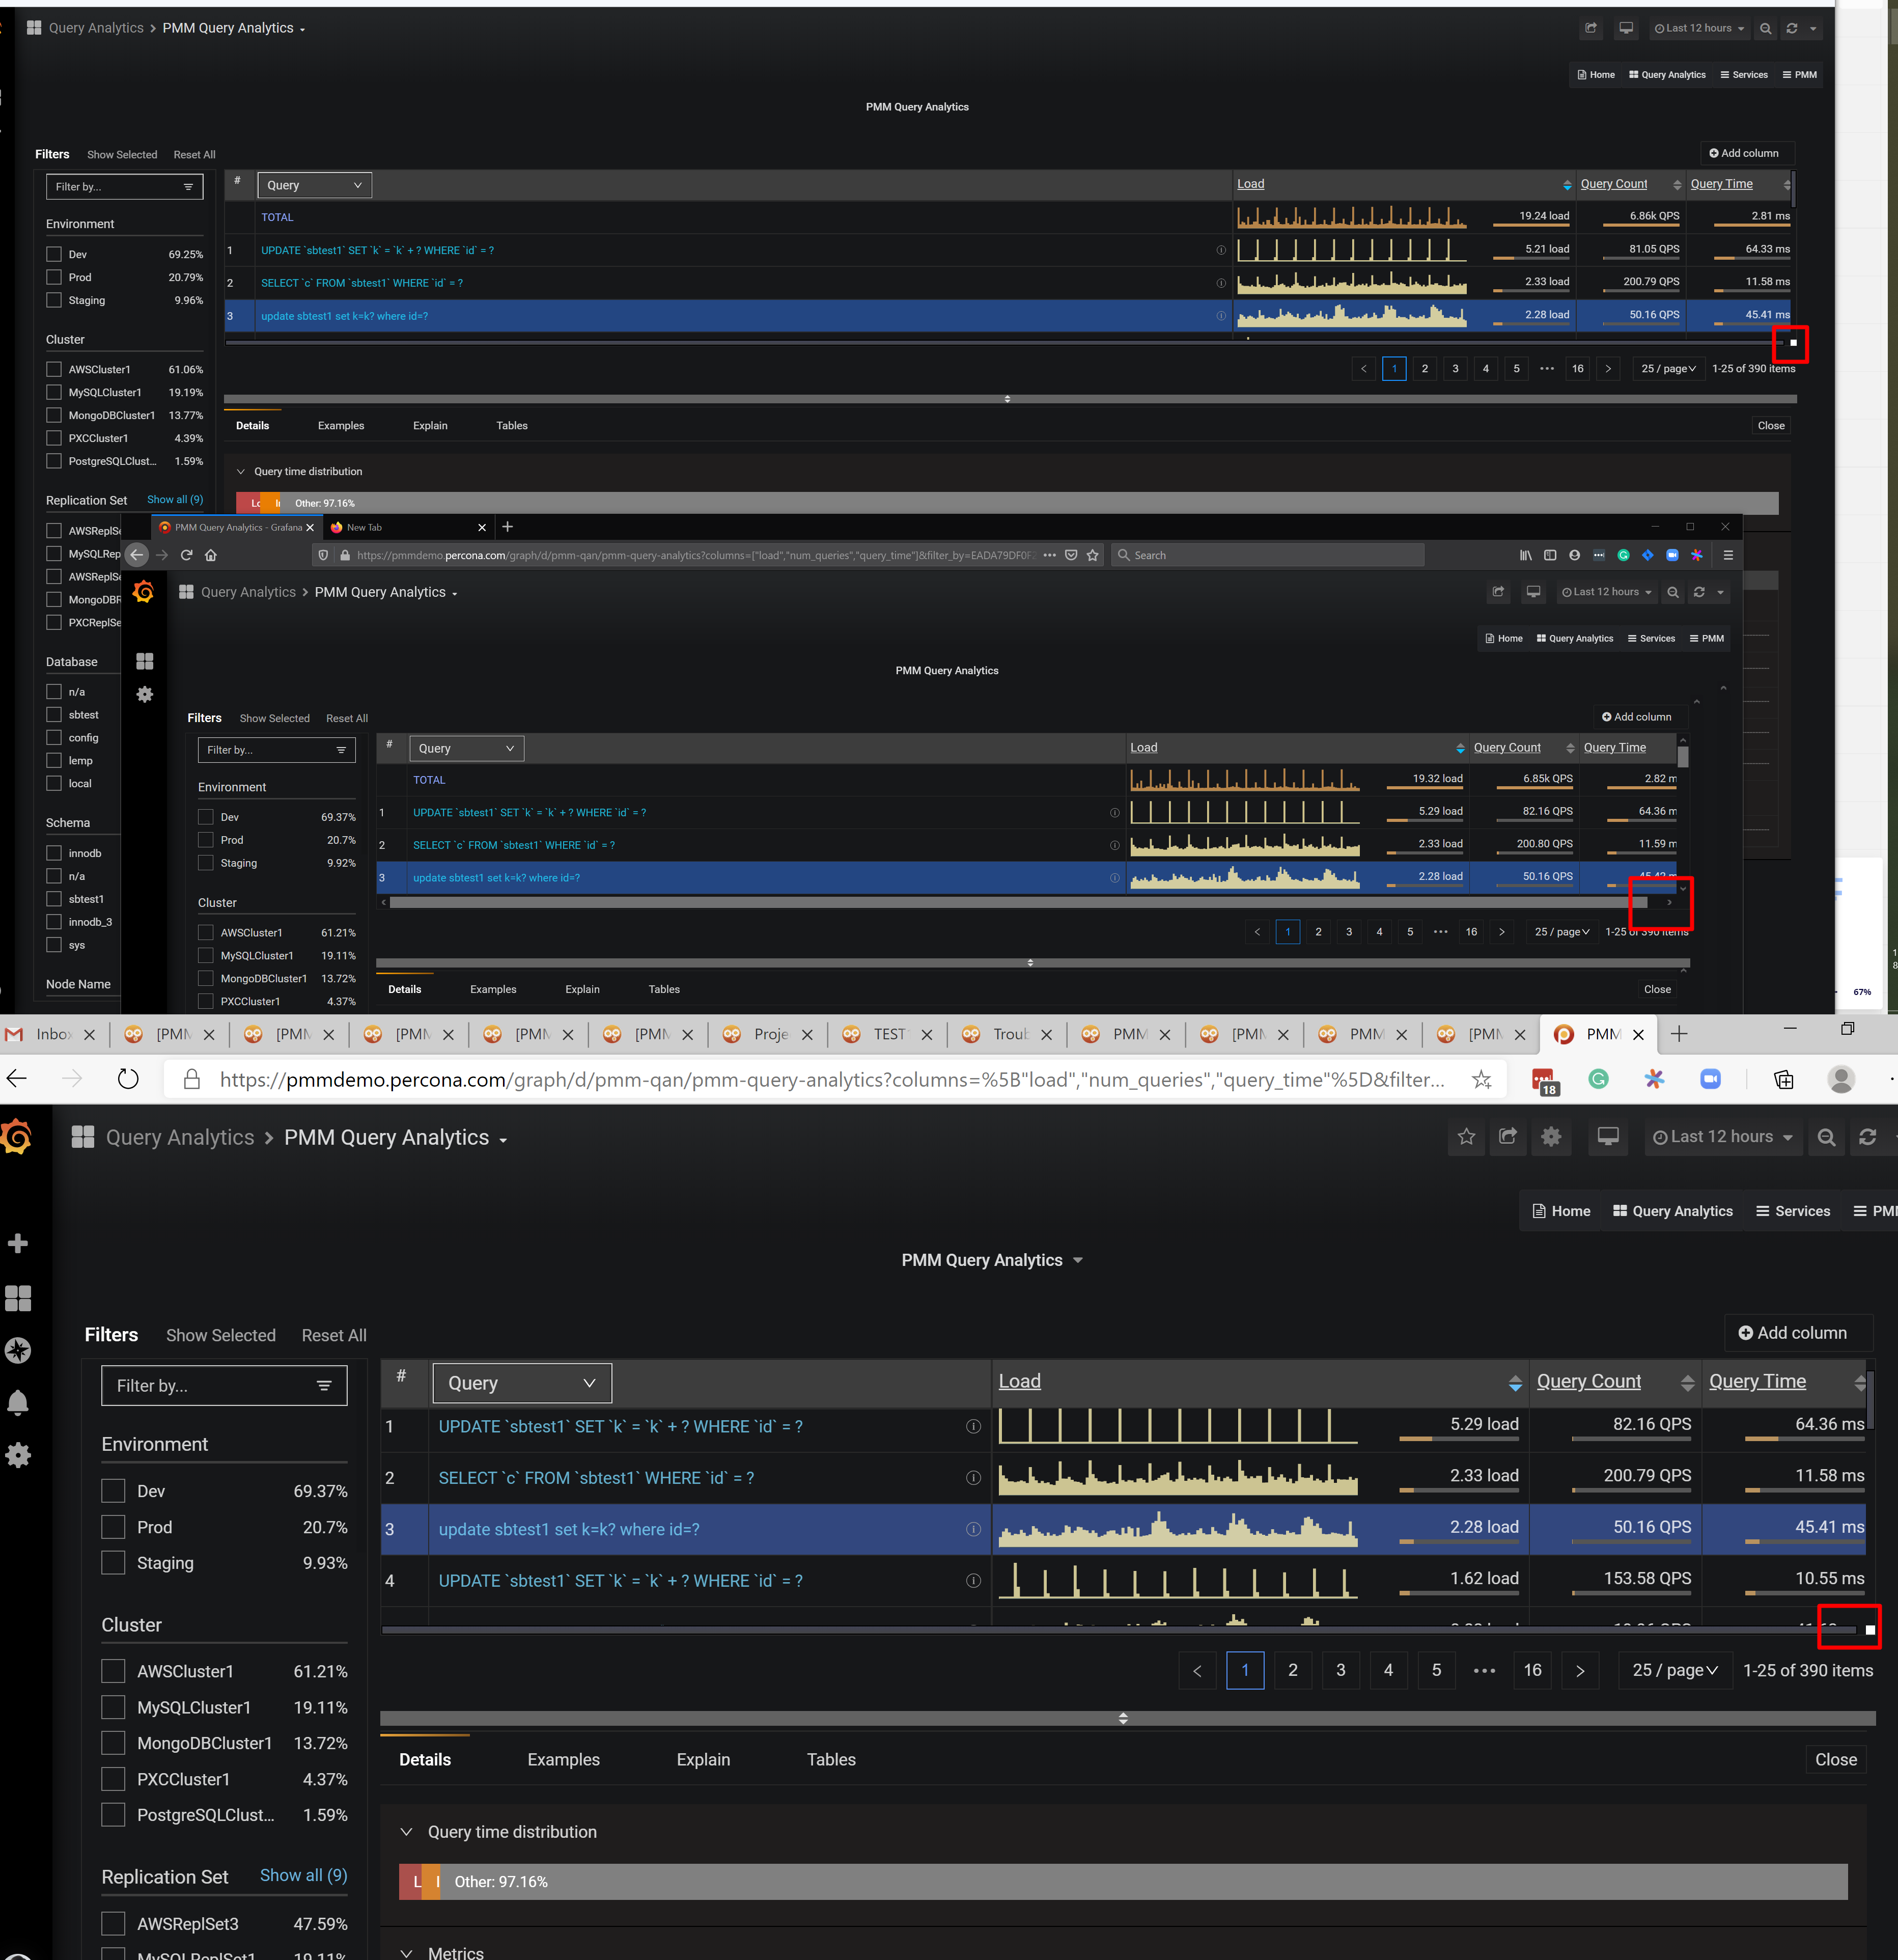Viewport: 1898px width, 1960px height.
Task: Enable the Staging filter in bottom panel
Action: [x=113, y=1563]
